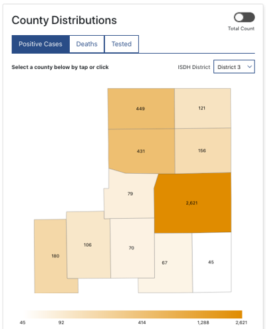Select the Positive Cases tab
Viewport: 266px width, 329px height.
click(x=41, y=44)
